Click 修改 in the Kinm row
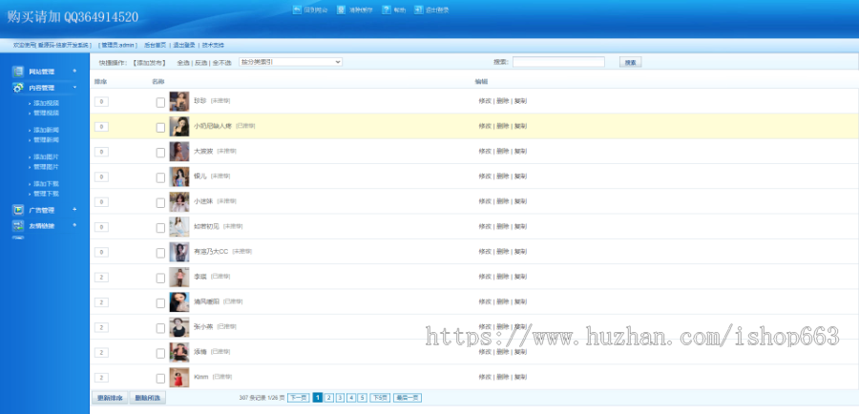Screen dimensions: 859x414 click(x=485, y=377)
